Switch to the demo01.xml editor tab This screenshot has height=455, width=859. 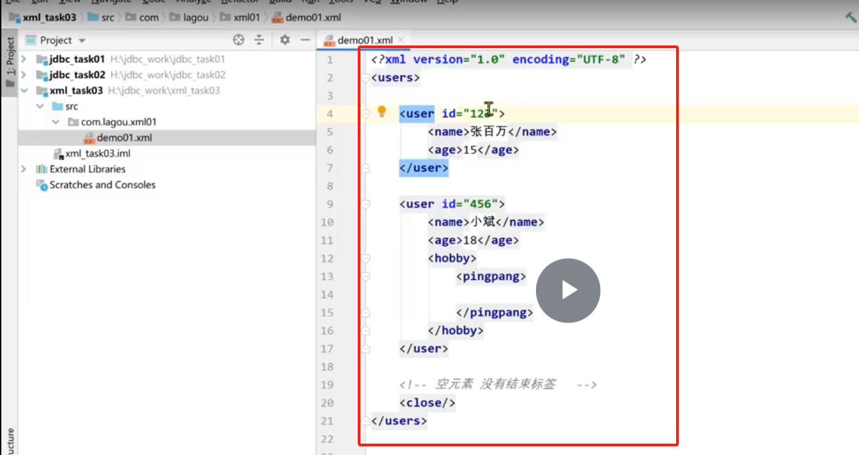[x=360, y=39]
